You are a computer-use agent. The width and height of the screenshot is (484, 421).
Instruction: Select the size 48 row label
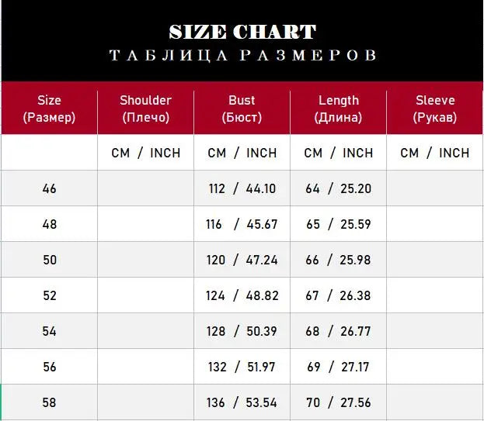[x=49, y=224]
